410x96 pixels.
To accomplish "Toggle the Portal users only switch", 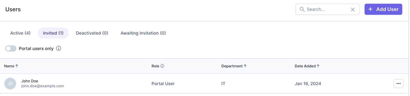I will 11,48.
